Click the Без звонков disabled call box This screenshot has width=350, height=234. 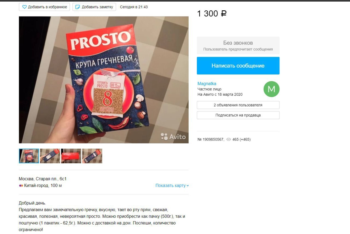coord(238,46)
